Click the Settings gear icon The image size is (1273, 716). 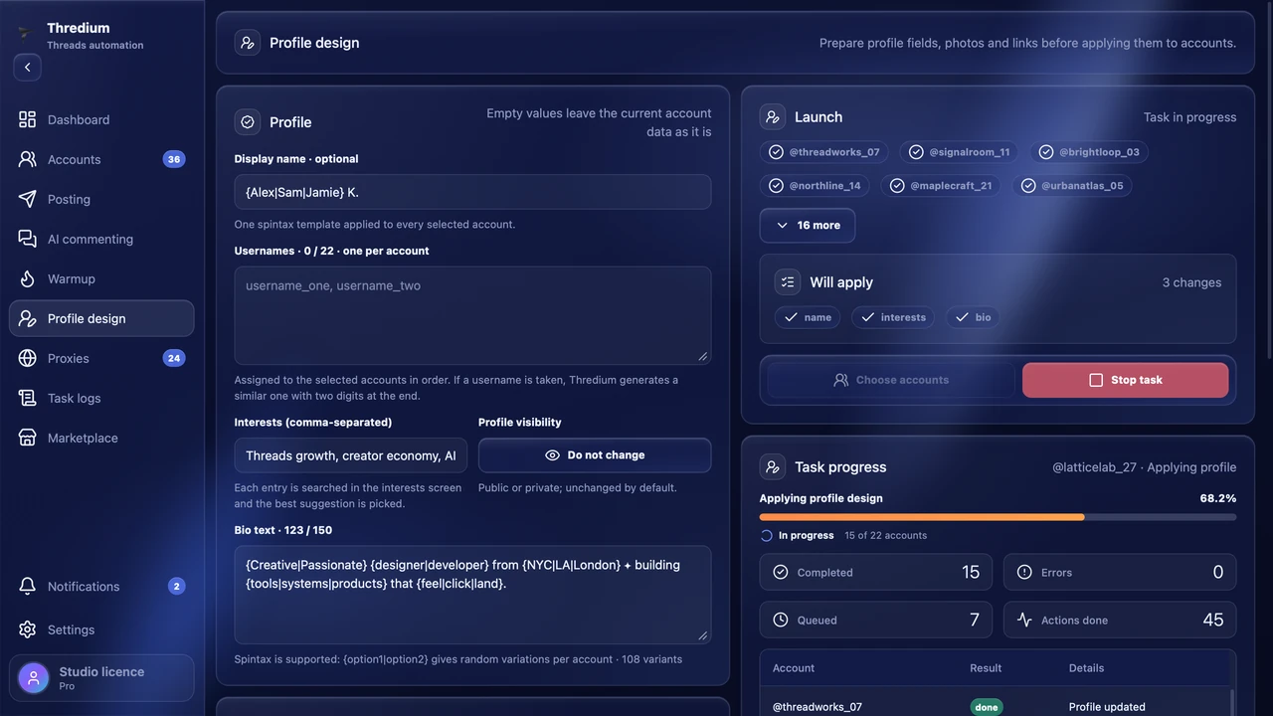point(28,629)
